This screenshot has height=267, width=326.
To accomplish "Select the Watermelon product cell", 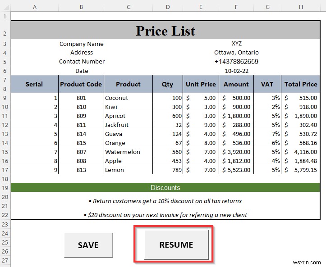I will 128,152.
